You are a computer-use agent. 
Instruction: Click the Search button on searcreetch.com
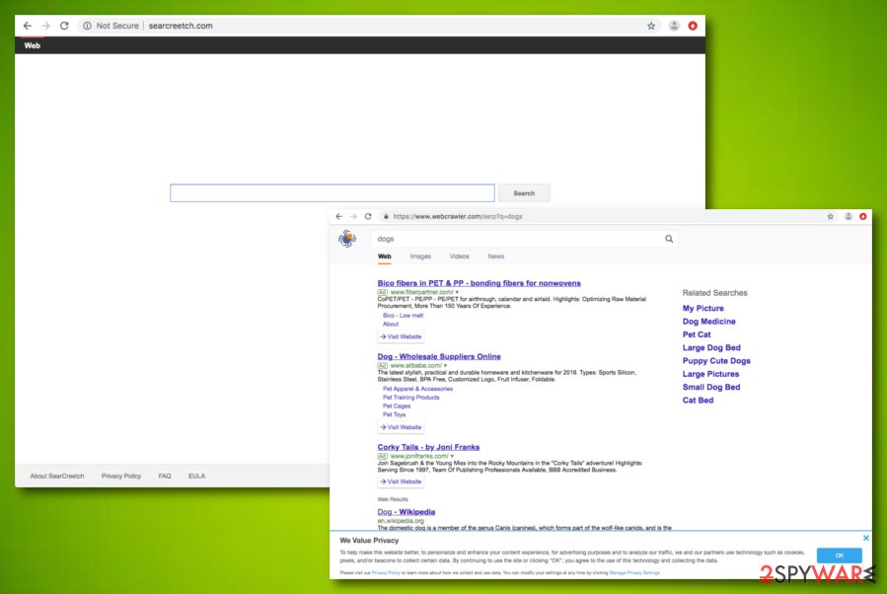coord(524,193)
